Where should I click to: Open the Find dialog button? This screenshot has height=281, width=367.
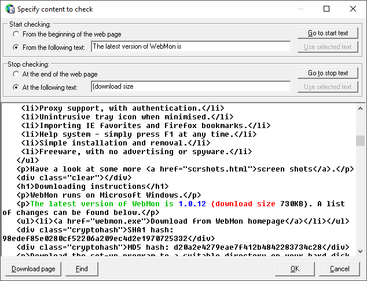click(x=82, y=269)
